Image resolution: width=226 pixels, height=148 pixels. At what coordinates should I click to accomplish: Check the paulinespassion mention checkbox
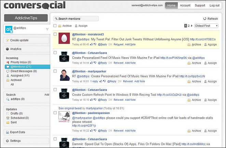(55, 113)
